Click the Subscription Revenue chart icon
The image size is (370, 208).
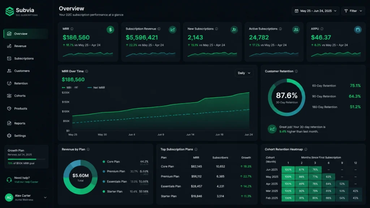(x=172, y=30)
